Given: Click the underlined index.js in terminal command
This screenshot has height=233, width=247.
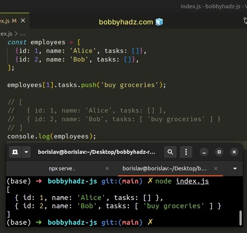Looking at the screenshot, I should (192, 181).
